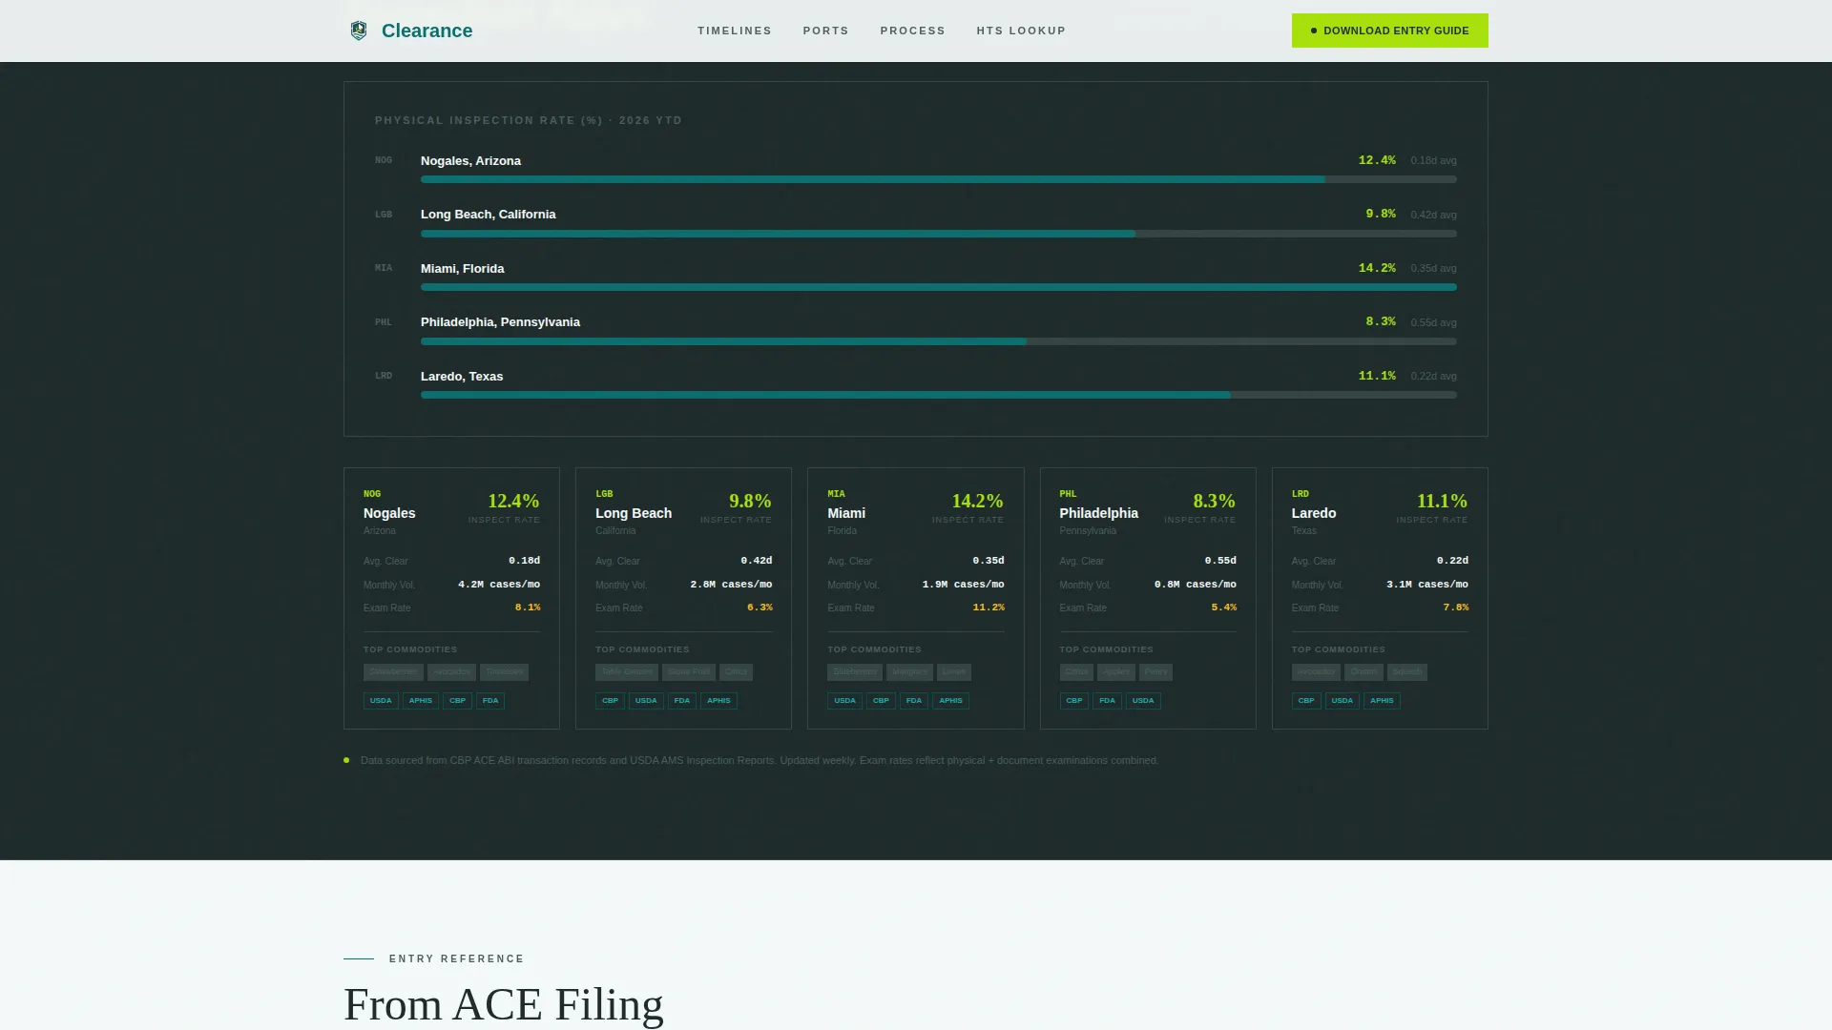Click the Tomatoes chip in the Nogales card
This screenshot has height=1030, width=1832.
coord(504,672)
